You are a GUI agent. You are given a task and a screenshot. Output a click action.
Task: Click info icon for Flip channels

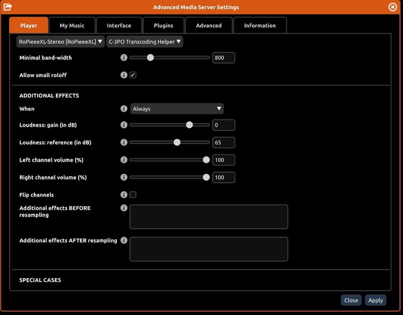point(124,195)
